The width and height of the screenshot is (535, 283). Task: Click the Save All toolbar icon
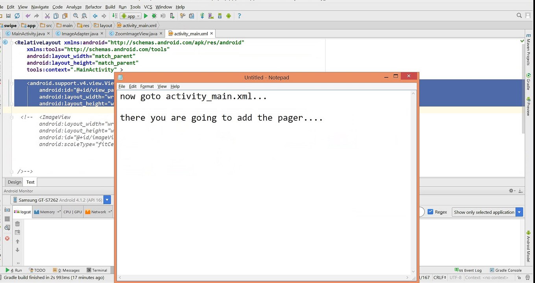8,16
